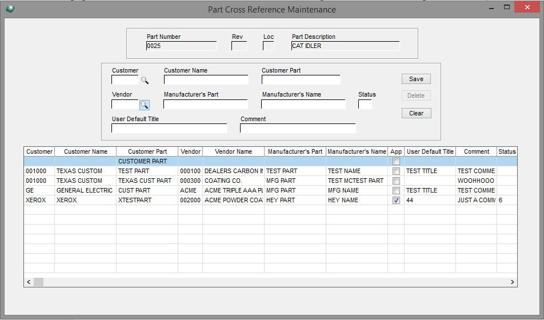Sort by Customer Part column header
Image resolution: width=544 pixels, height=320 pixels.
(x=147, y=151)
